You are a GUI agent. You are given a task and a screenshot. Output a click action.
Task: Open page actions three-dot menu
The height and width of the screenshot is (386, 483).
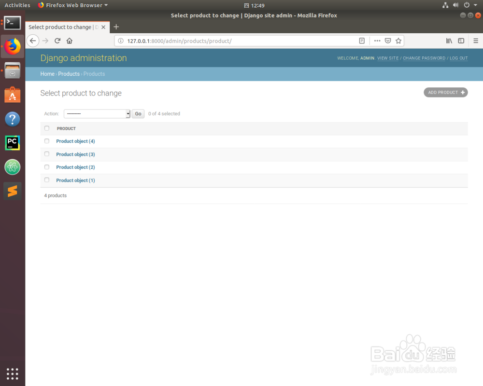377,41
